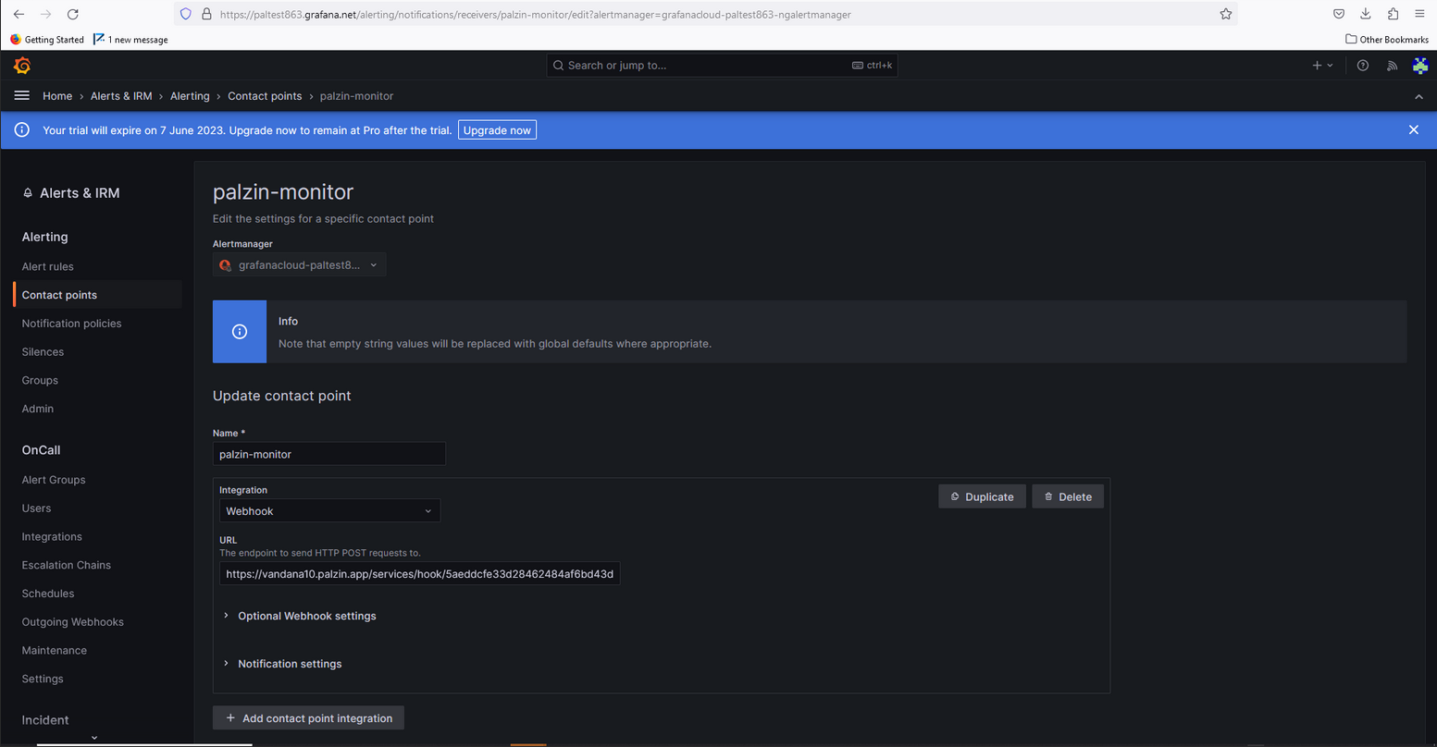Screen dimensions: 1437x747
Task: Click the Grafana logo icon
Action: [22, 66]
